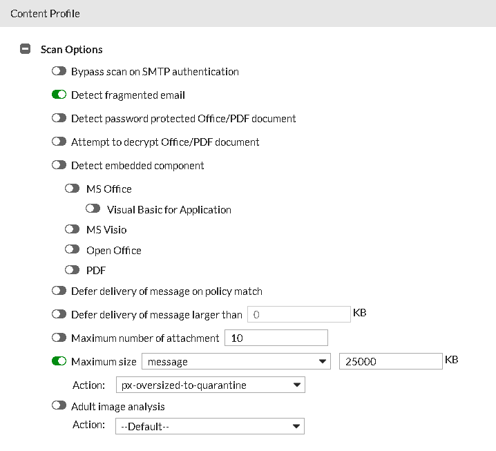Disable Detect fragmented email toggle
Image resolution: width=496 pixels, height=451 pixels.
(x=59, y=95)
